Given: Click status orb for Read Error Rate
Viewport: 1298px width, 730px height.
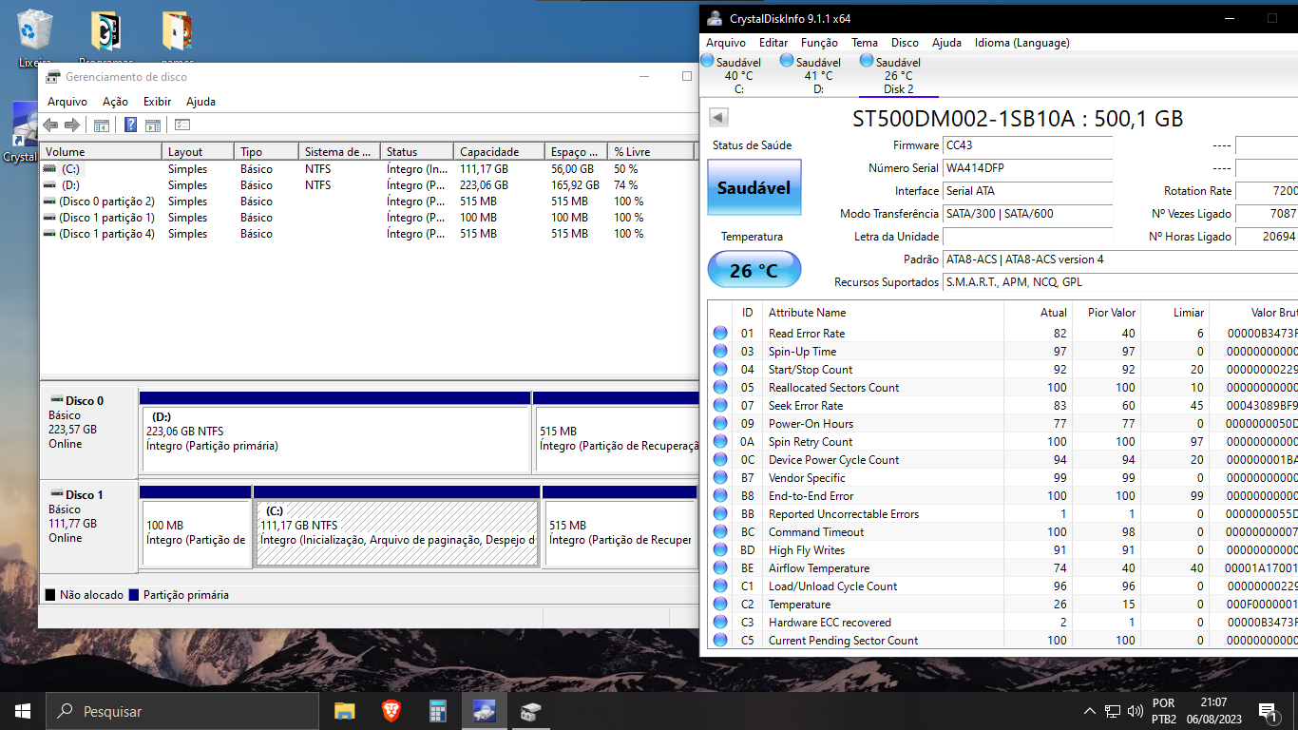Looking at the screenshot, I should [720, 334].
